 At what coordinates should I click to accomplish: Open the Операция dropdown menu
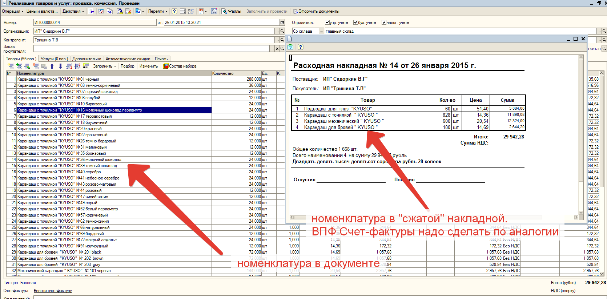(13, 11)
